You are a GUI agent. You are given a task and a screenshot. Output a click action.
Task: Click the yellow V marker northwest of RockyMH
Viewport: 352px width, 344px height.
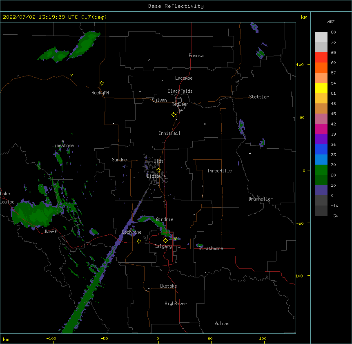(x=71, y=75)
